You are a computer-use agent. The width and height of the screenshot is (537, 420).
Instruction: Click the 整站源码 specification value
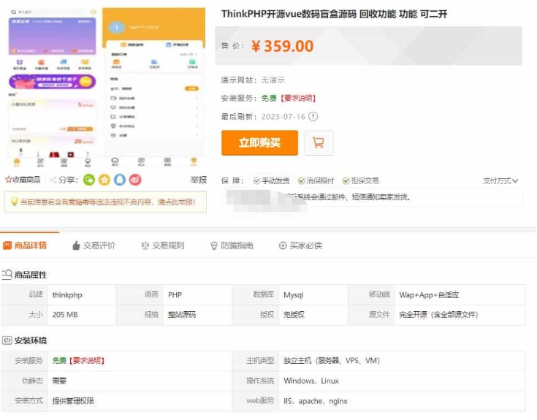click(181, 315)
